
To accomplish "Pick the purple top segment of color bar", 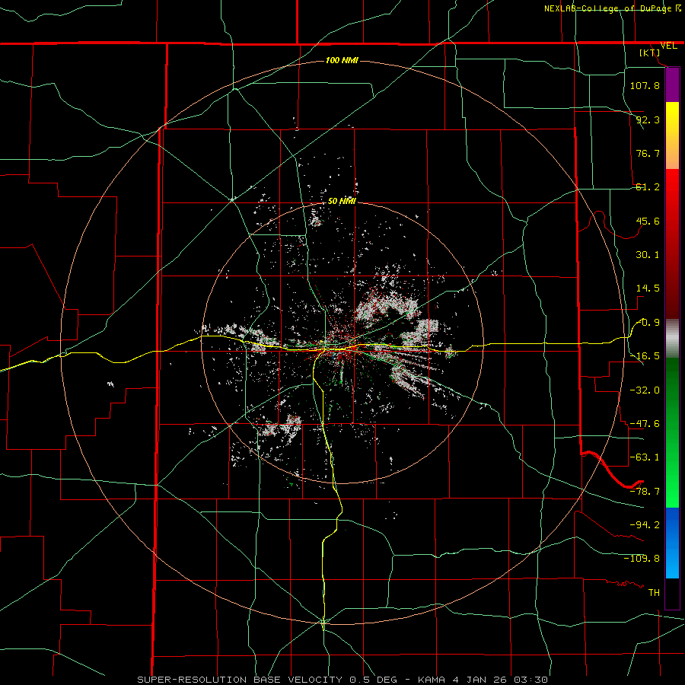I will tap(672, 84).
